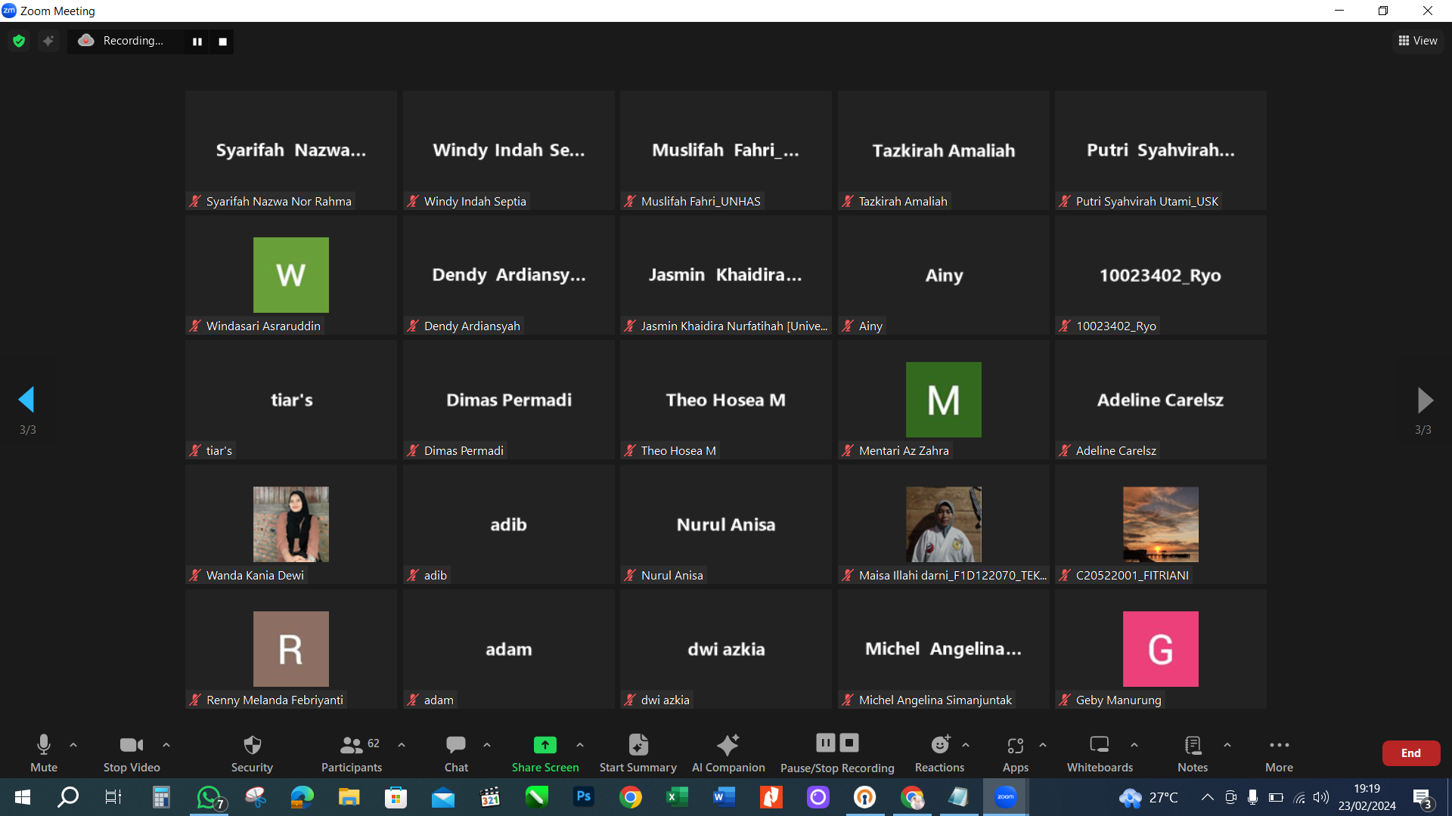Open the Security shield icon
Screen dimensions: 1452x816
tap(252, 745)
